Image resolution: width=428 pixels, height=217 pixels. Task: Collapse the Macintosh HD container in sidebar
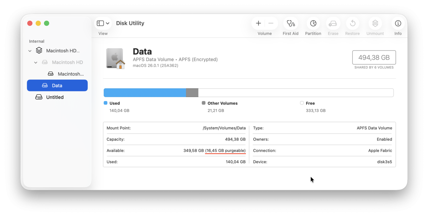[x=30, y=50]
